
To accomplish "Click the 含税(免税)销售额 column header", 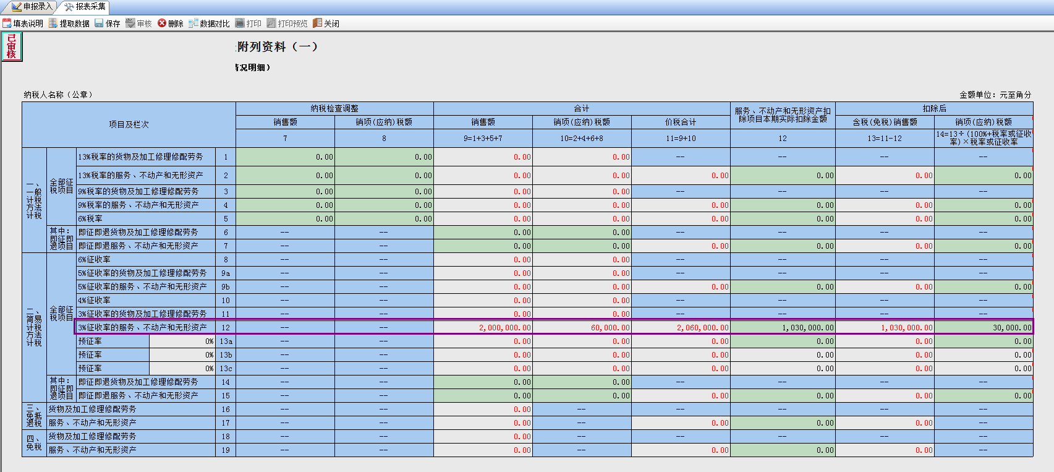I will click(885, 122).
